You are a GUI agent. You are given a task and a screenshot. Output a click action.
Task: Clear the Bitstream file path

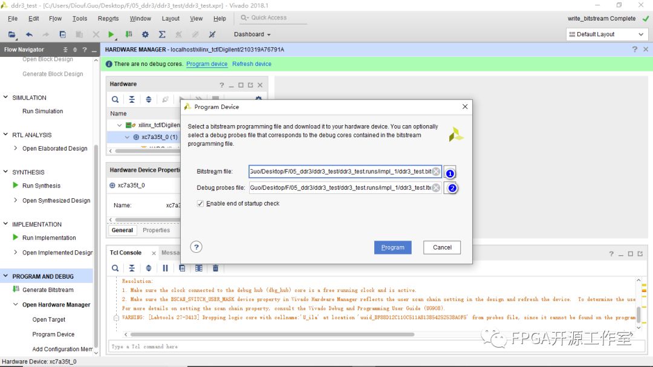(x=436, y=172)
